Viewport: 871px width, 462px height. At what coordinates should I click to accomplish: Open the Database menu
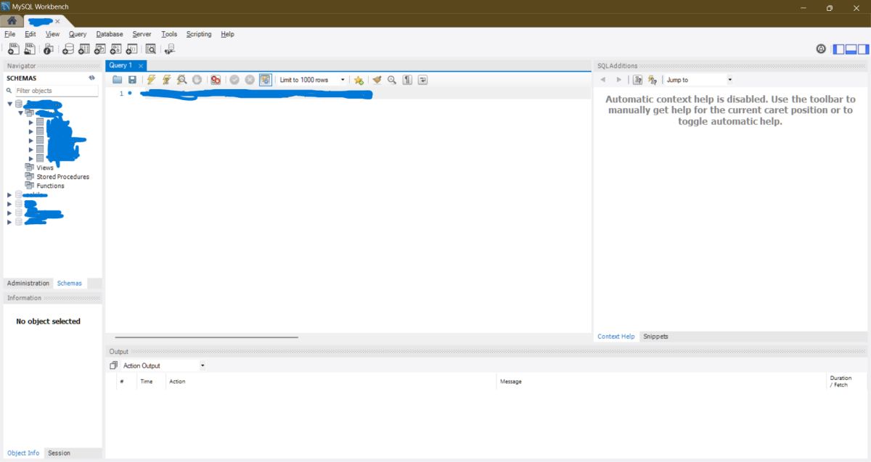[110, 34]
